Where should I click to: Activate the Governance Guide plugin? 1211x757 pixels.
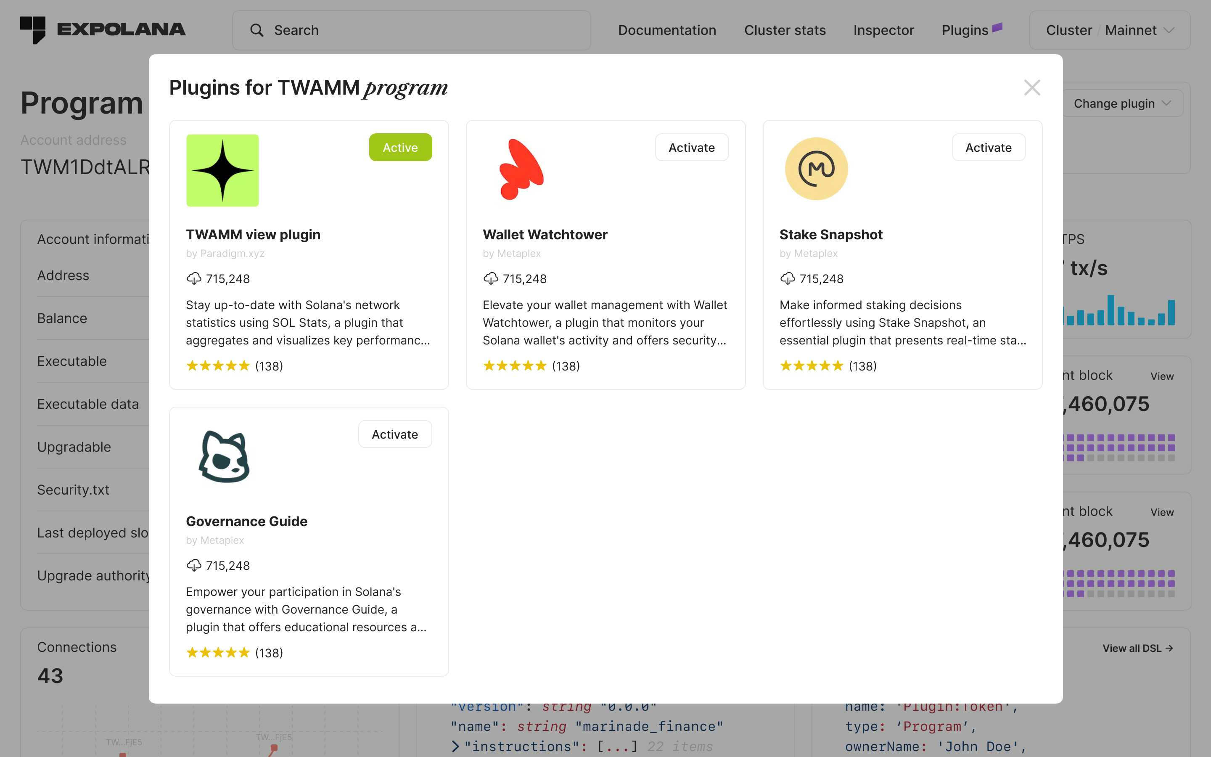pyautogui.click(x=394, y=434)
